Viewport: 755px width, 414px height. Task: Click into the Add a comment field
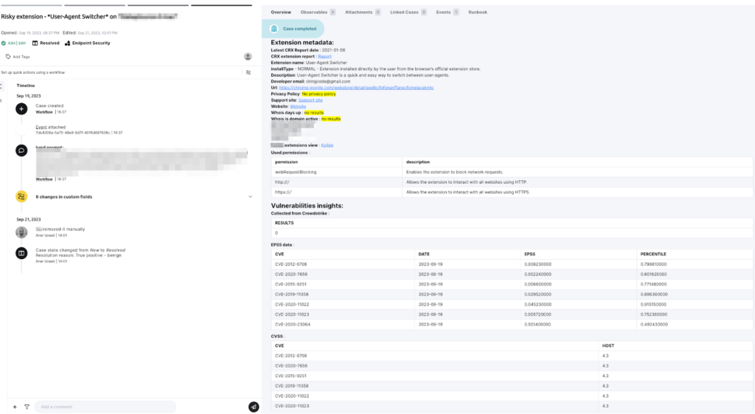coord(105,407)
